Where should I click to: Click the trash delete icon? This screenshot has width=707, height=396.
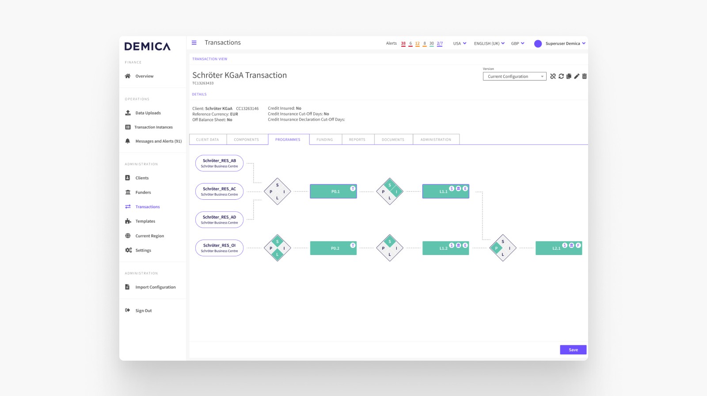(584, 76)
